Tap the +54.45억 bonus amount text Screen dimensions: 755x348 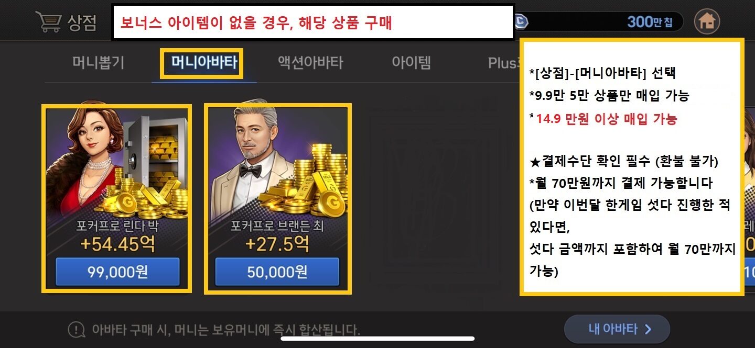117,244
